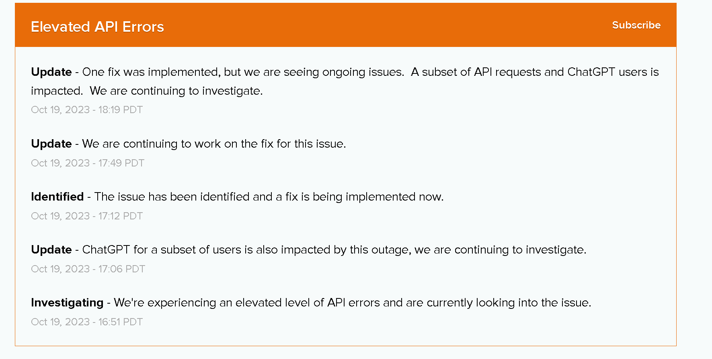This screenshot has height=359, width=712.
Task: Select the second Update label in the list
Action: tap(51, 144)
